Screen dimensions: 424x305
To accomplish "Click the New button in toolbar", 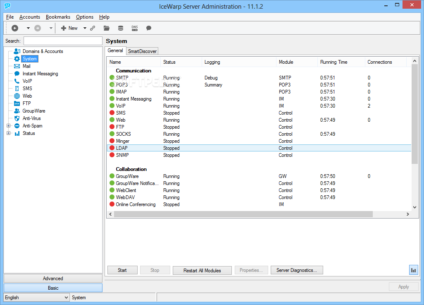I will [x=69, y=28].
